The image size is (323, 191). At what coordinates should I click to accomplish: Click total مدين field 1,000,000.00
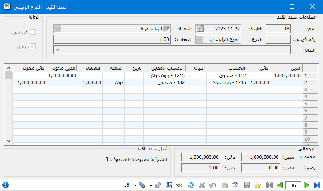(261, 157)
